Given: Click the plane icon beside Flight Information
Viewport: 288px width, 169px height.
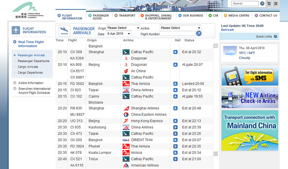Looking at the screenshot, I should click(x=16, y=30).
